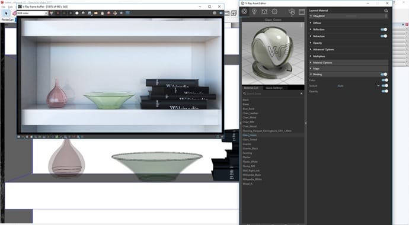Toggle the Binding Opacity switch

pyautogui.click(x=385, y=91)
